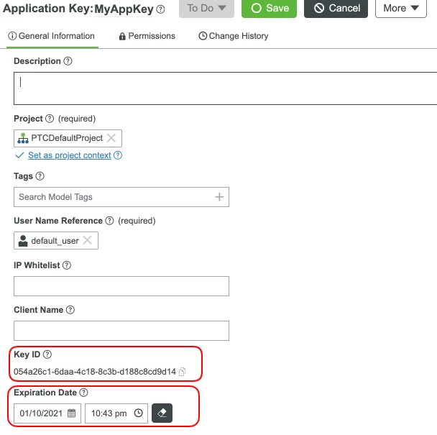Cancel editing the application key

pyautogui.click(x=336, y=8)
